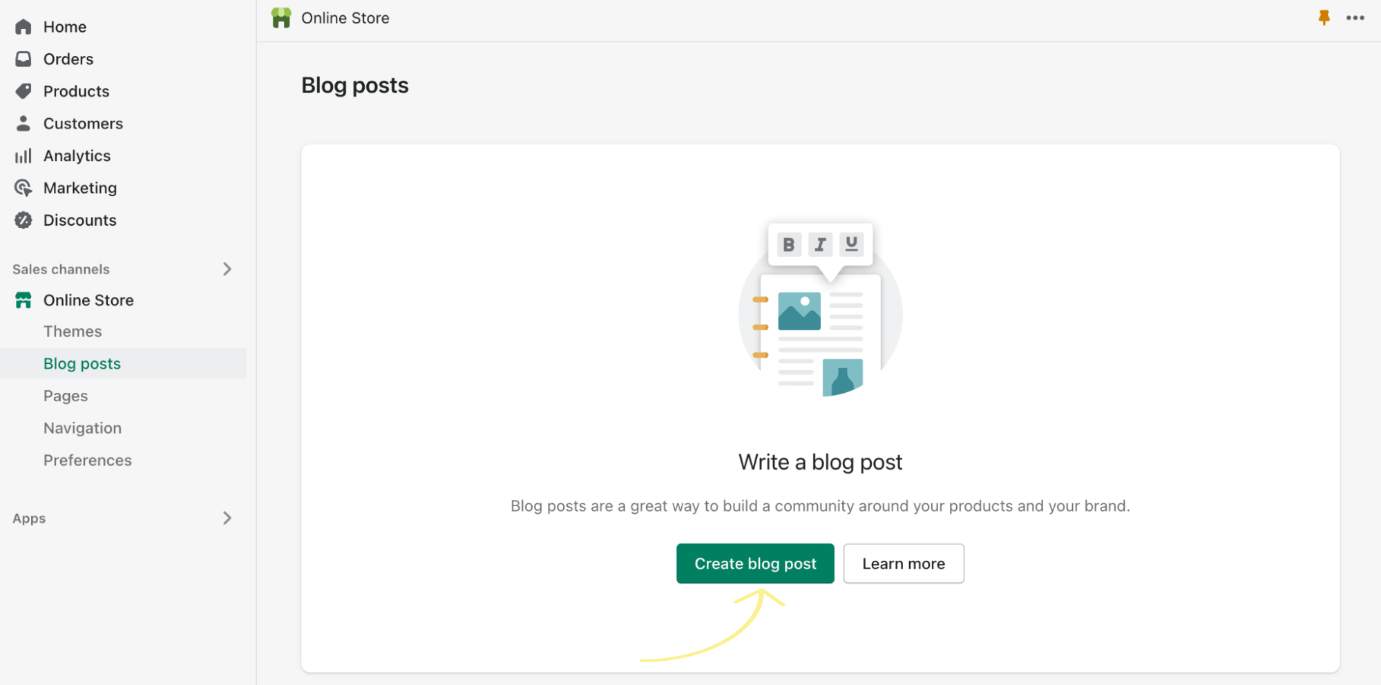Click the Discounts badge icon
Screen dimensions: 1381x685
point(23,220)
